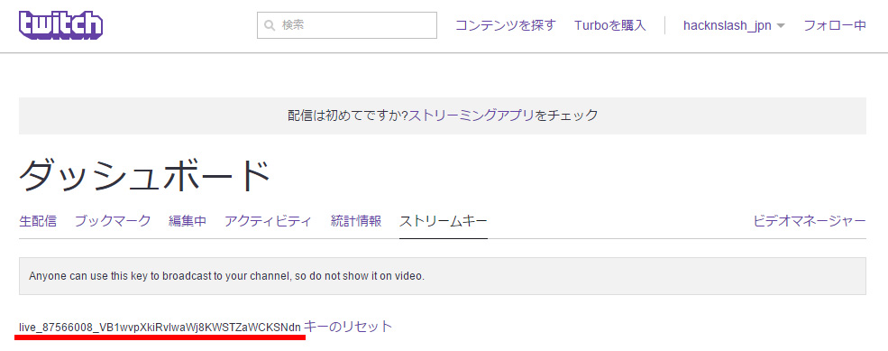Switch to the ブックマーク tab

(x=113, y=221)
